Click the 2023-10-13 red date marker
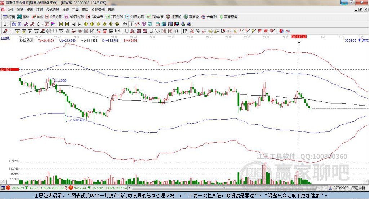 coord(299,37)
